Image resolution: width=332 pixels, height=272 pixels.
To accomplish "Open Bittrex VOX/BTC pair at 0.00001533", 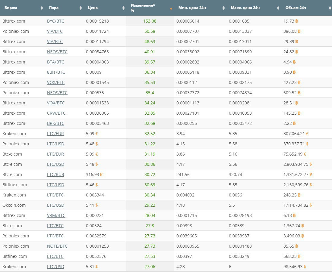I will [56, 103].
